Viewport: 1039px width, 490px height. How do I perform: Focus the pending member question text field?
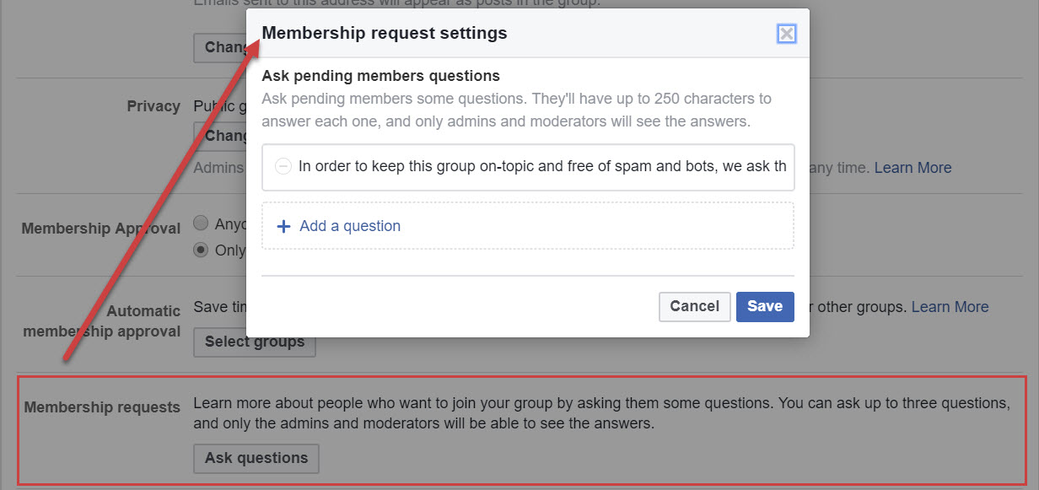point(541,166)
